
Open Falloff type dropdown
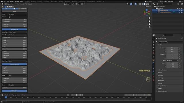[18, 76]
